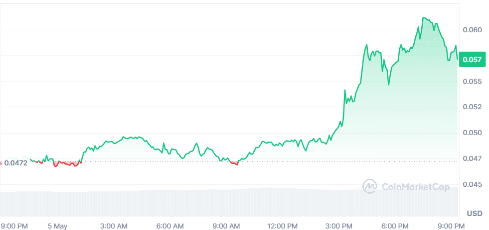Click the 3:00 AM time label
The width and height of the screenshot is (489, 230).
pyautogui.click(x=114, y=226)
